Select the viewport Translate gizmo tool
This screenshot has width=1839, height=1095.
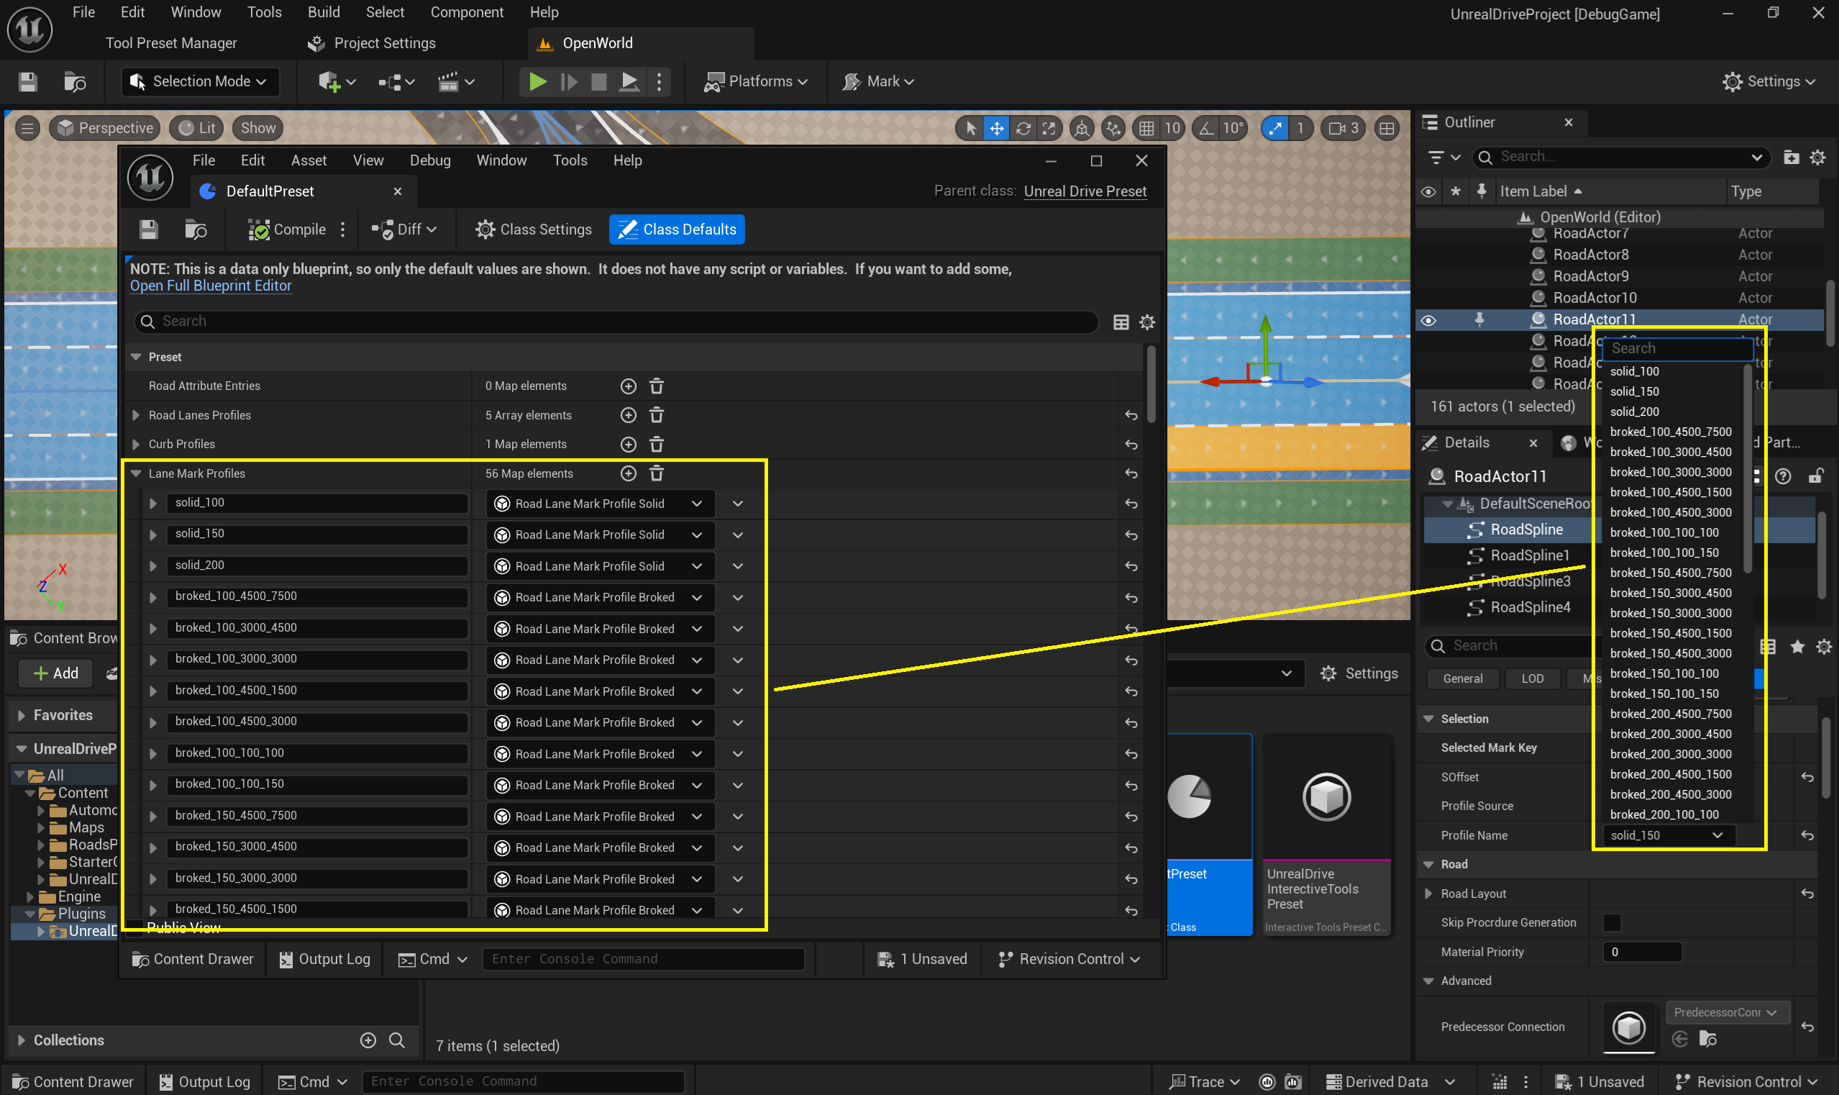(x=997, y=128)
